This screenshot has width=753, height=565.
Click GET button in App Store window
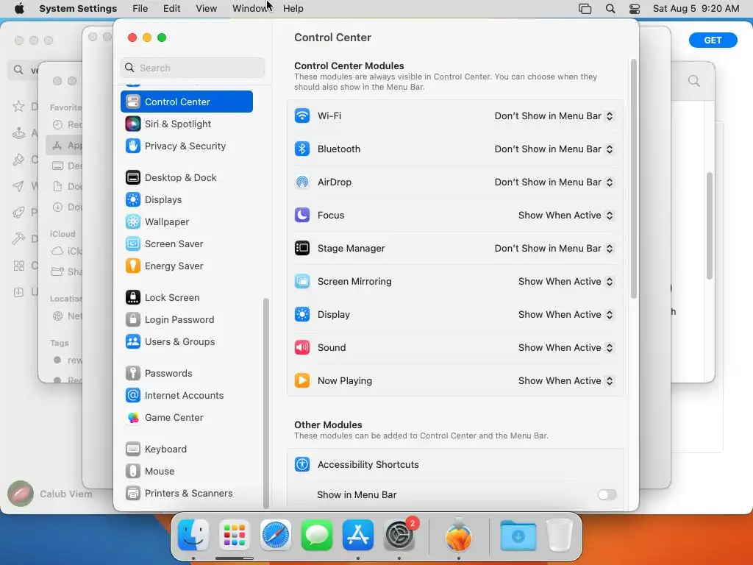pyautogui.click(x=713, y=40)
